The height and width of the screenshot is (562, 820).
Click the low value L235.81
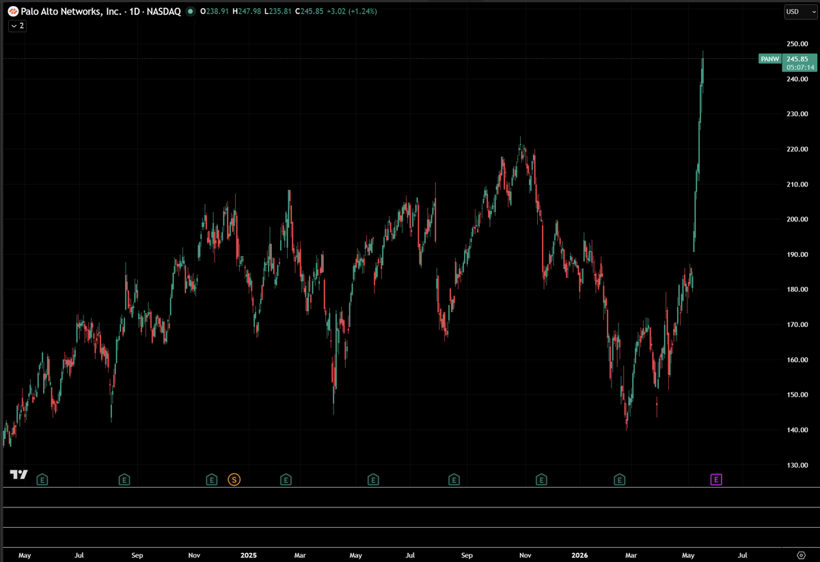coord(277,12)
